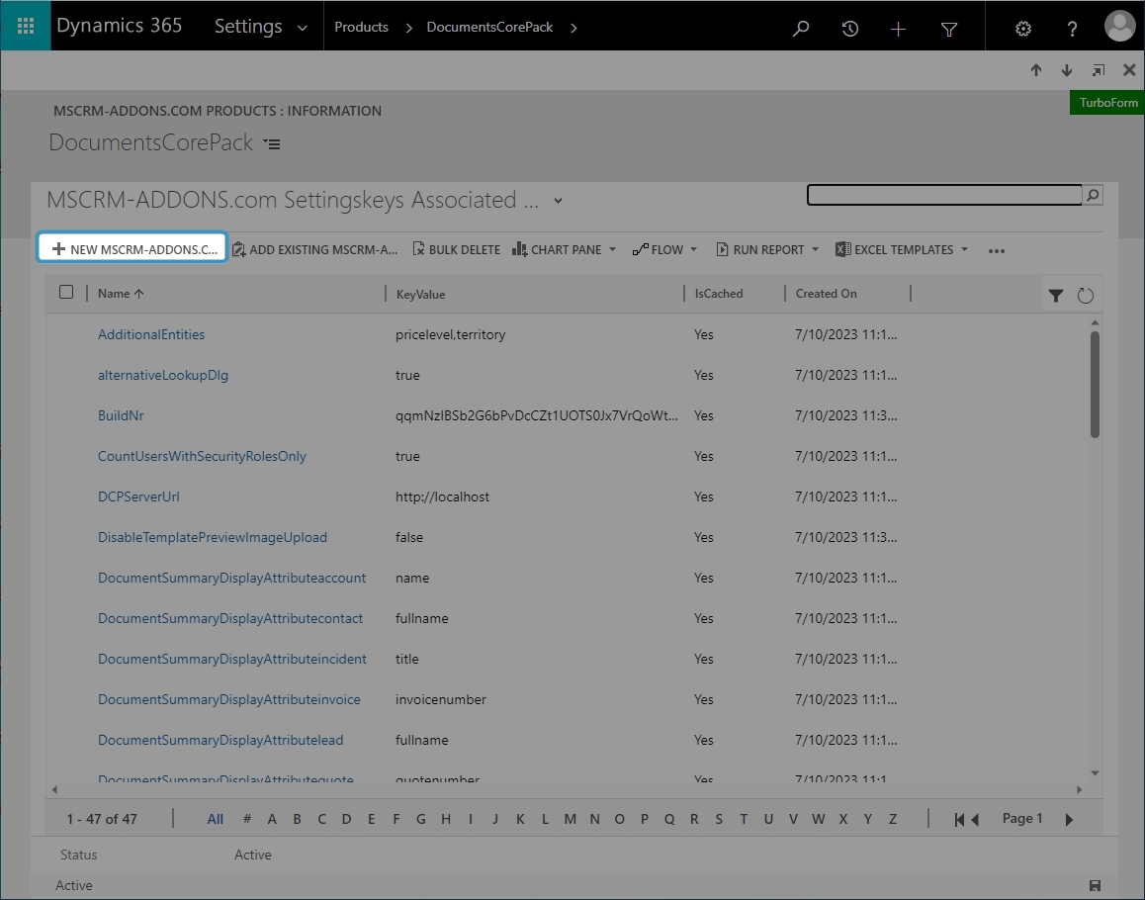Open the advanced find filter icon
Viewport: 1145px width, 900px height.
click(948, 27)
